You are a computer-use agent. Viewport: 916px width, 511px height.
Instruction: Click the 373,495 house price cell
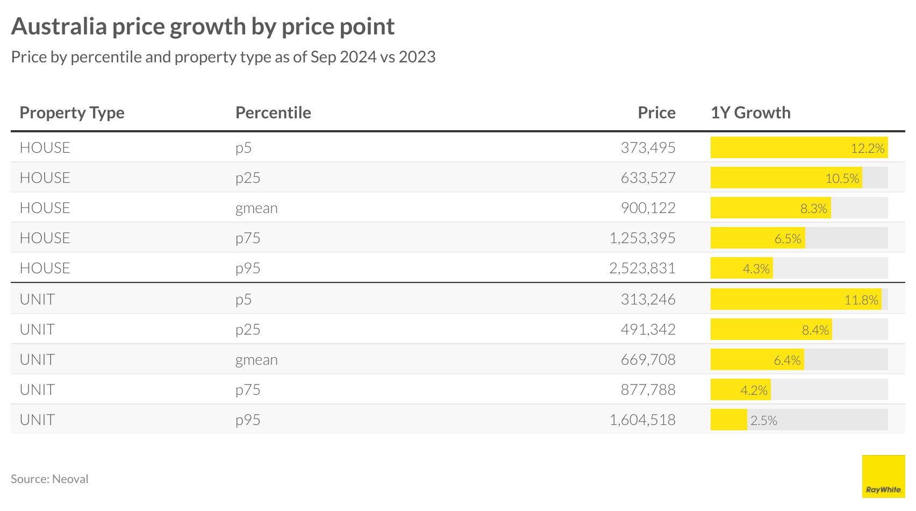(648, 147)
